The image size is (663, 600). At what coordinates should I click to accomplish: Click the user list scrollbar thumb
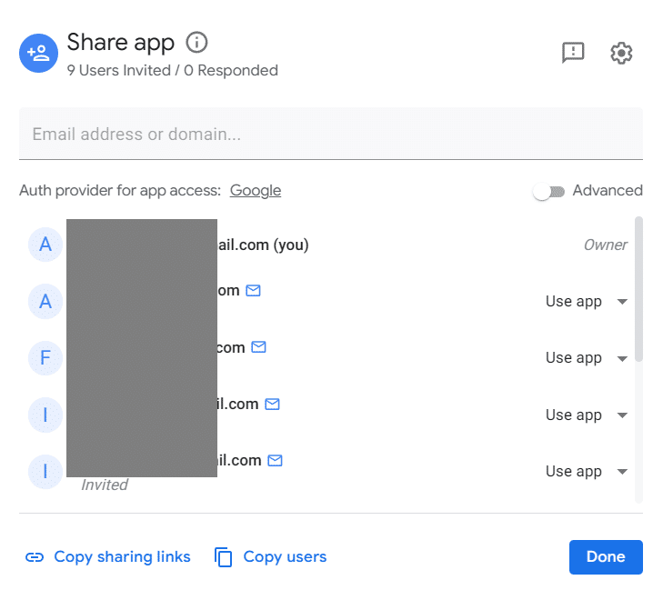(x=638, y=289)
